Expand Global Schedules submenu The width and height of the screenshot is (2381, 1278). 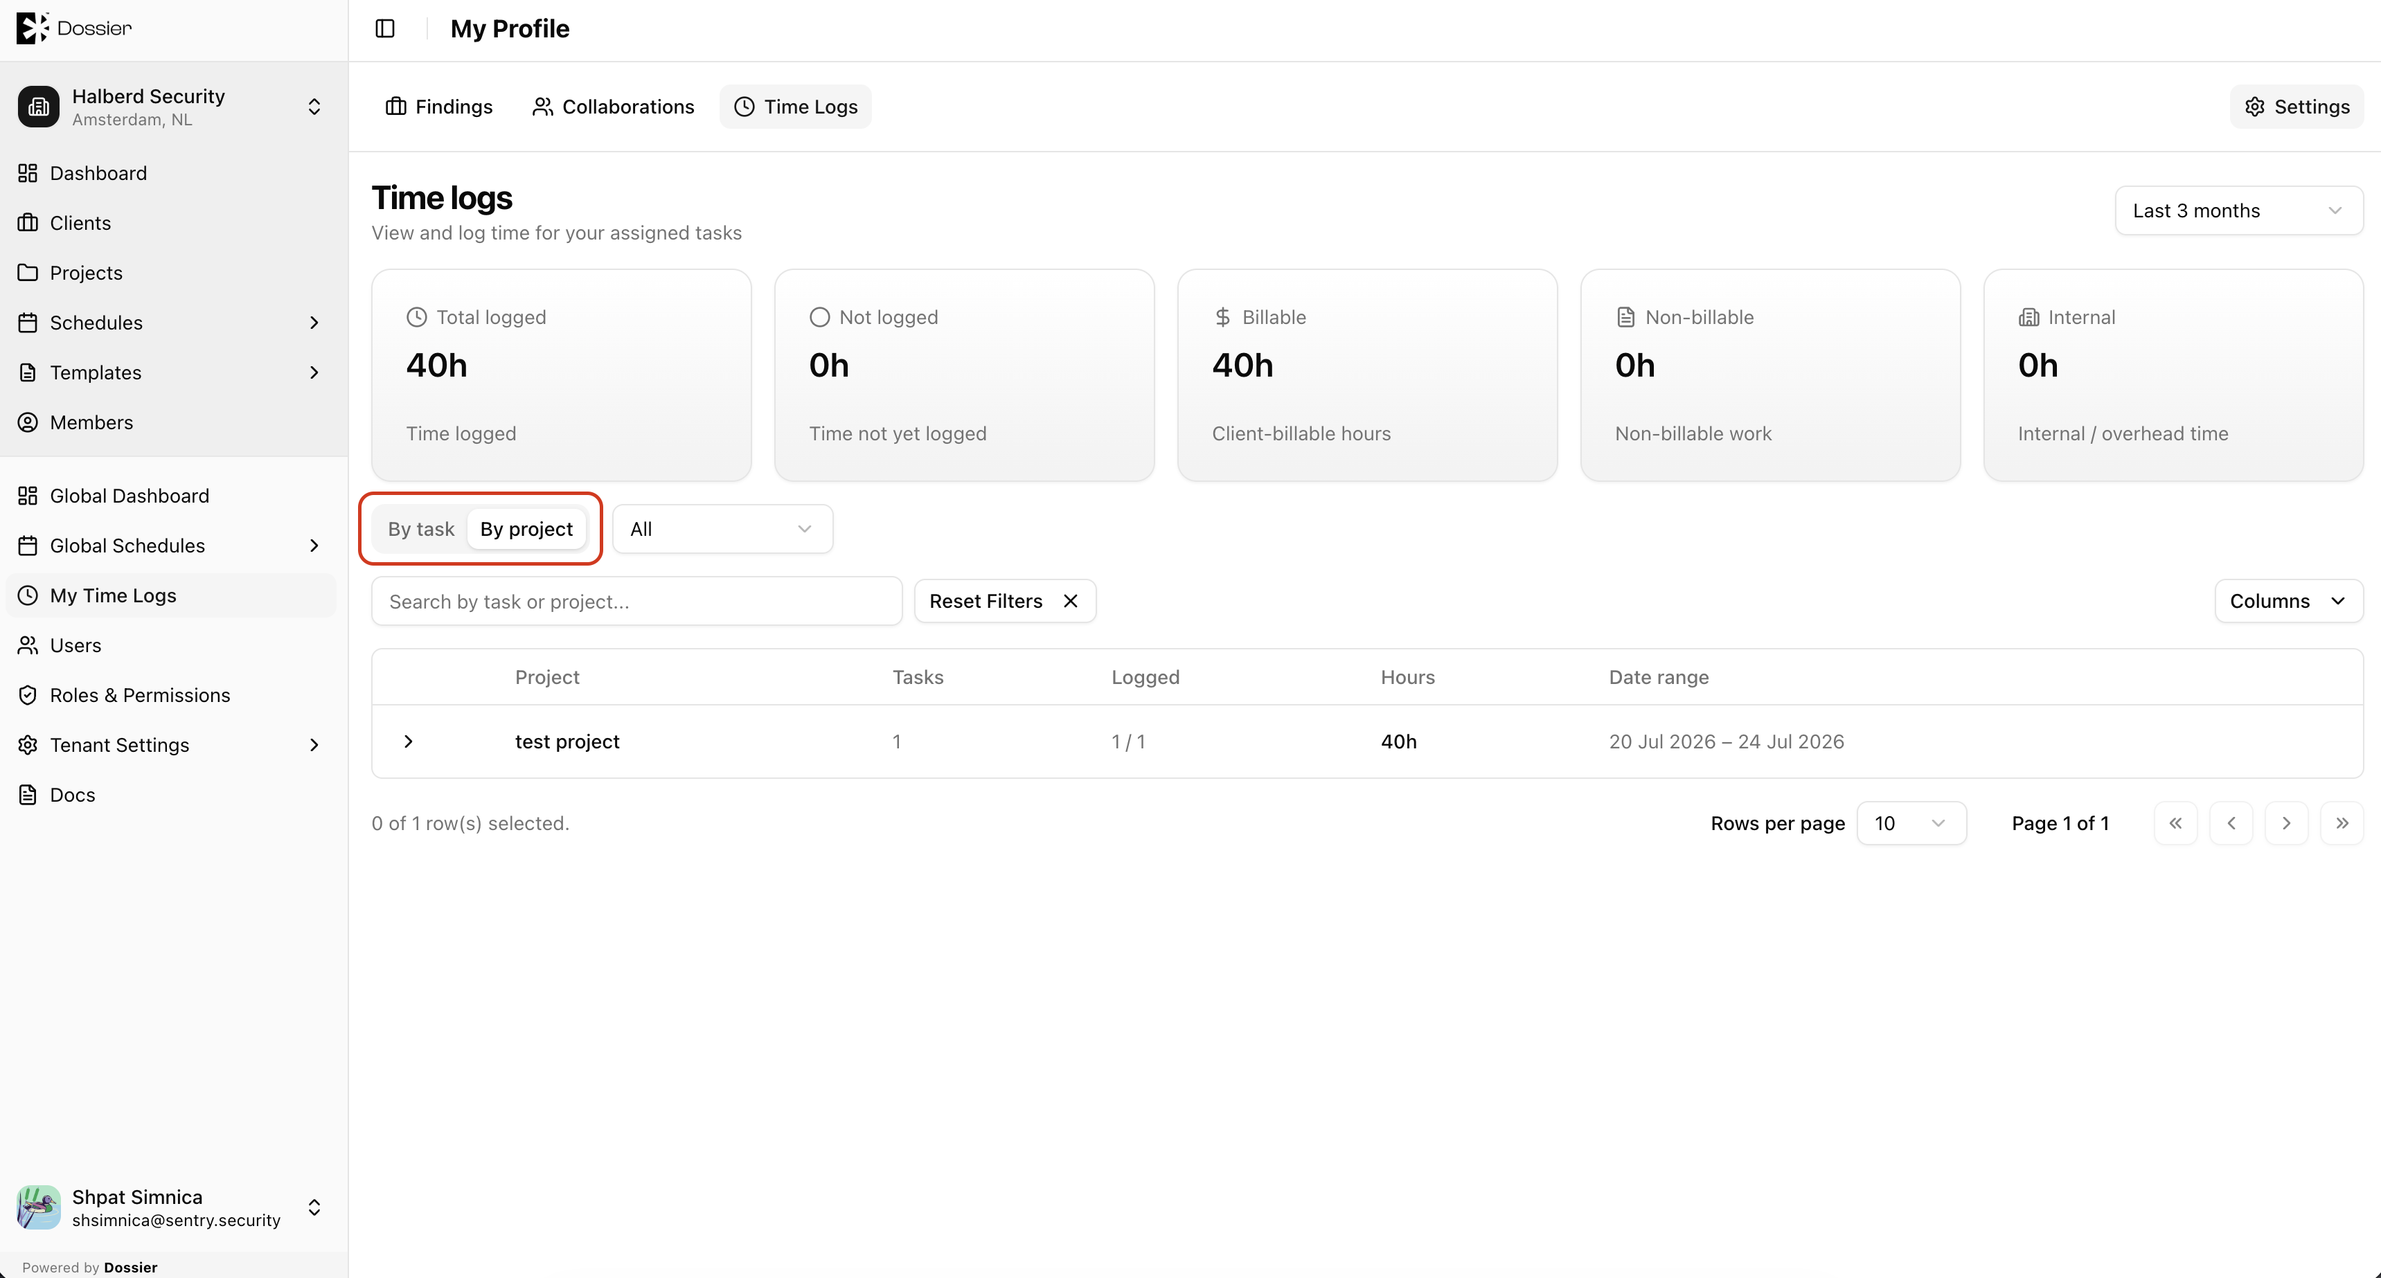(314, 546)
